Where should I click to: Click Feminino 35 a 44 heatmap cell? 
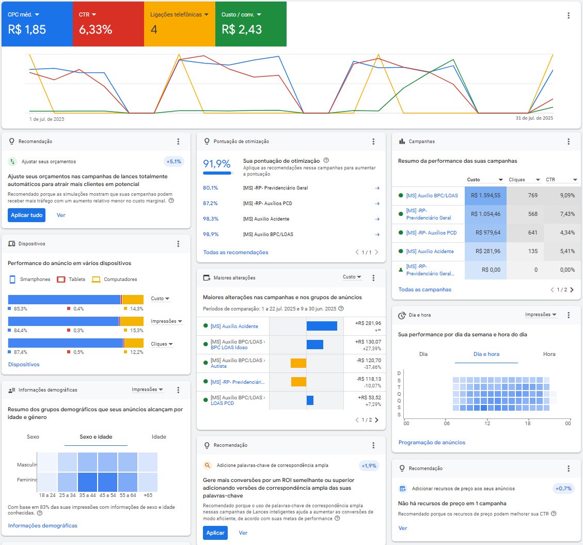pyautogui.click(x=87, y=481)
